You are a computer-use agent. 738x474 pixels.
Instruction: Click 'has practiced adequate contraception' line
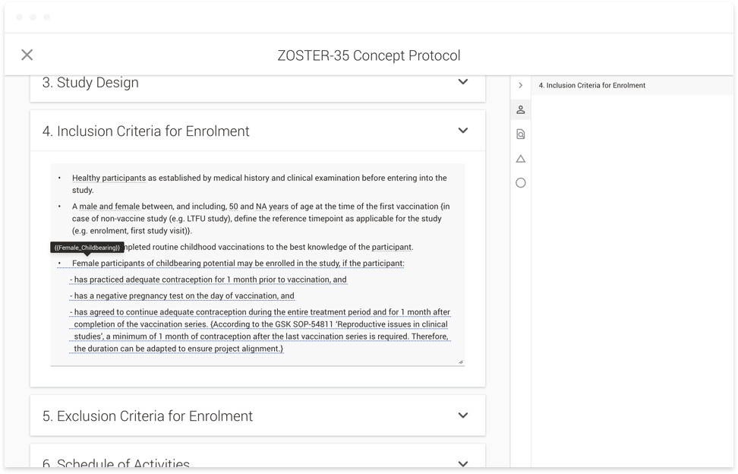(x=209, y=280)
